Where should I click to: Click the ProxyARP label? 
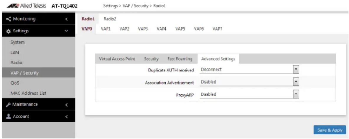click(x=185, y=95)
